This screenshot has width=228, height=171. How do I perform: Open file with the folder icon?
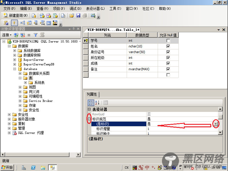[71, 15]
